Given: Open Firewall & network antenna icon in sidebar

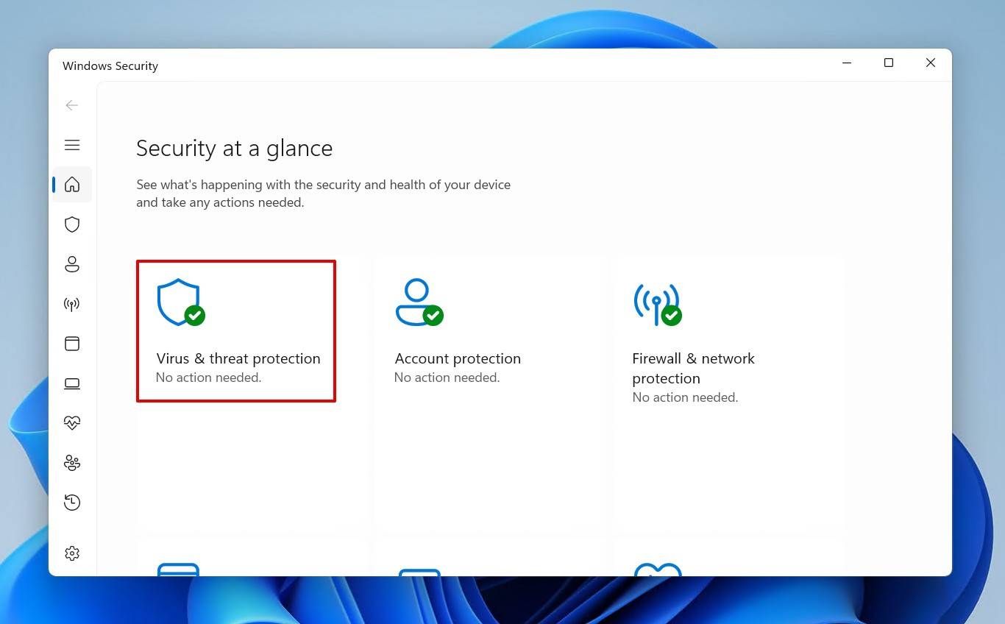Looking at the screenshot, I should click(72, 304).
